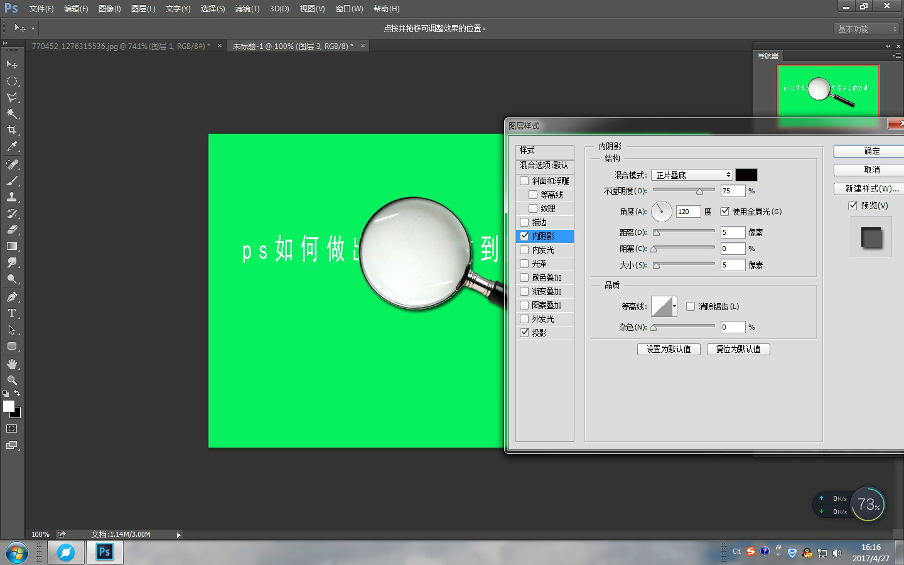Image resolution: width=904 pixels, height=565 pixels.
Task: Reset to default foreground and background colors
Action: pos(6,394)
